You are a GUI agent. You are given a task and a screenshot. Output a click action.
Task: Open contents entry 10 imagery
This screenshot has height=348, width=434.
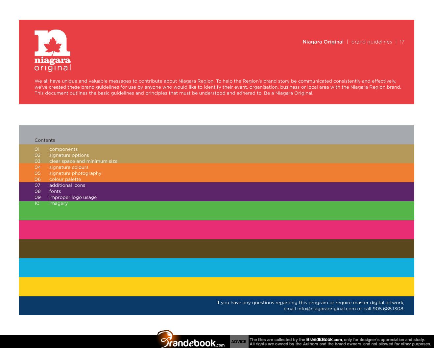coord(51,203)
